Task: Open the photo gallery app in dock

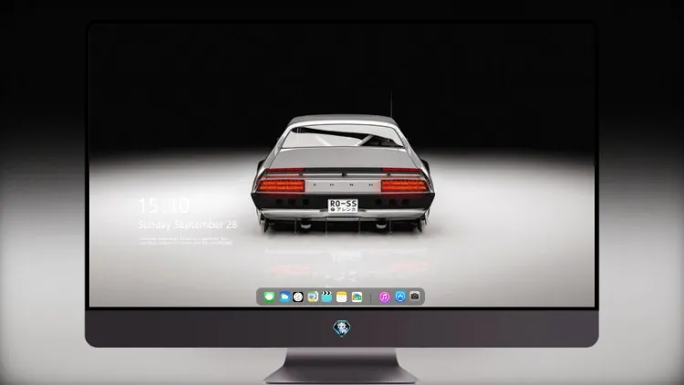Action: 357,297
